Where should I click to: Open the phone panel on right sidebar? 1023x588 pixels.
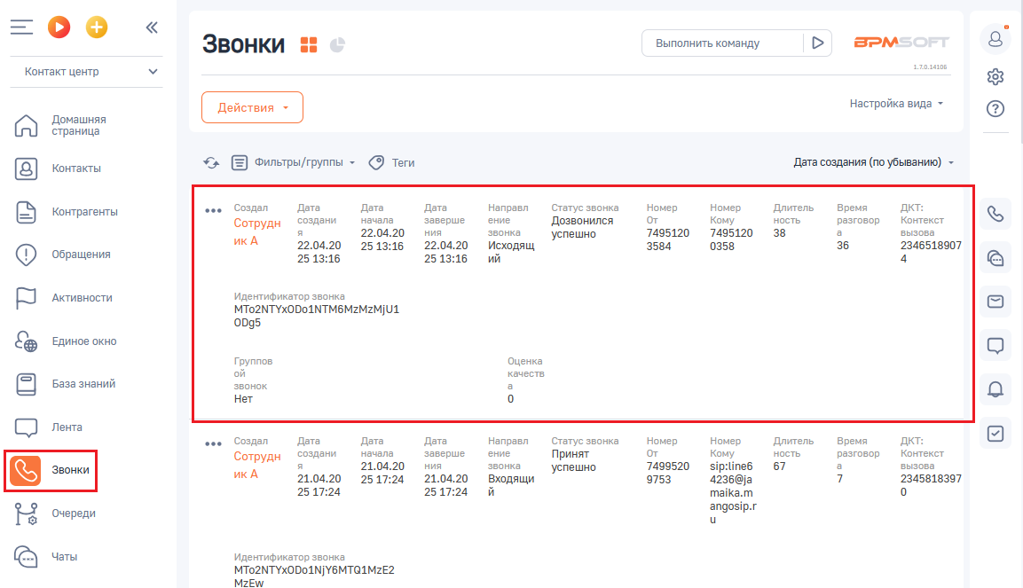pos(995,214)
